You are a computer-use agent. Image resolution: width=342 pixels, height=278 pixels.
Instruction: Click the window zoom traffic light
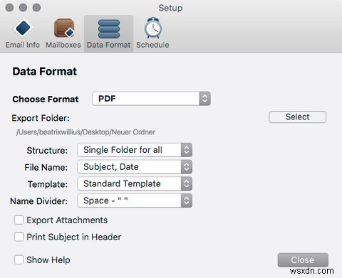coord(36,7)
